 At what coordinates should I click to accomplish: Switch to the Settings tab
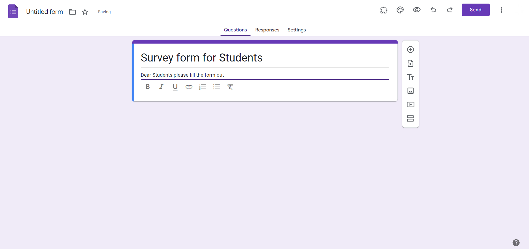point(297,30)
